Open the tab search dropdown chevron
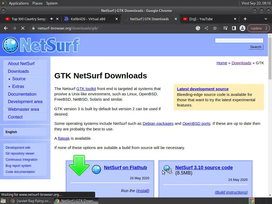Image resolution: width=272 pixels, height=204 pixels. click(266, 19)
